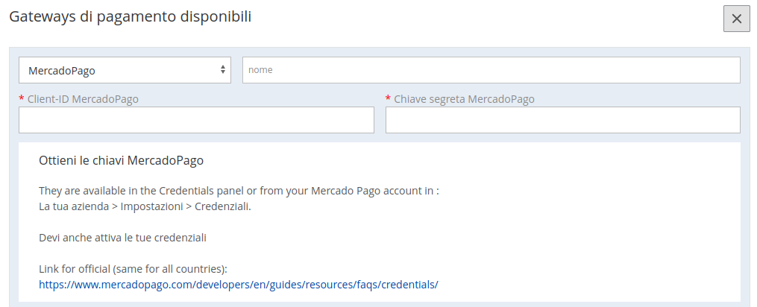Click the Chiave segreta MercadoPago label

464,99
